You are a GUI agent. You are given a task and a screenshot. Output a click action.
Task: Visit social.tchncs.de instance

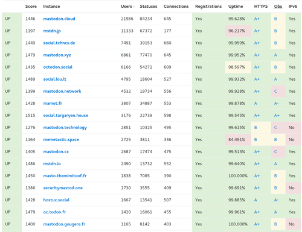tap(59, 43)
